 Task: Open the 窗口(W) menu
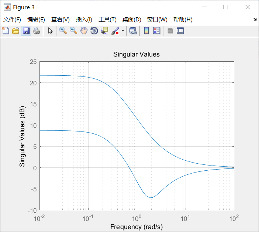tap(157, 20)
